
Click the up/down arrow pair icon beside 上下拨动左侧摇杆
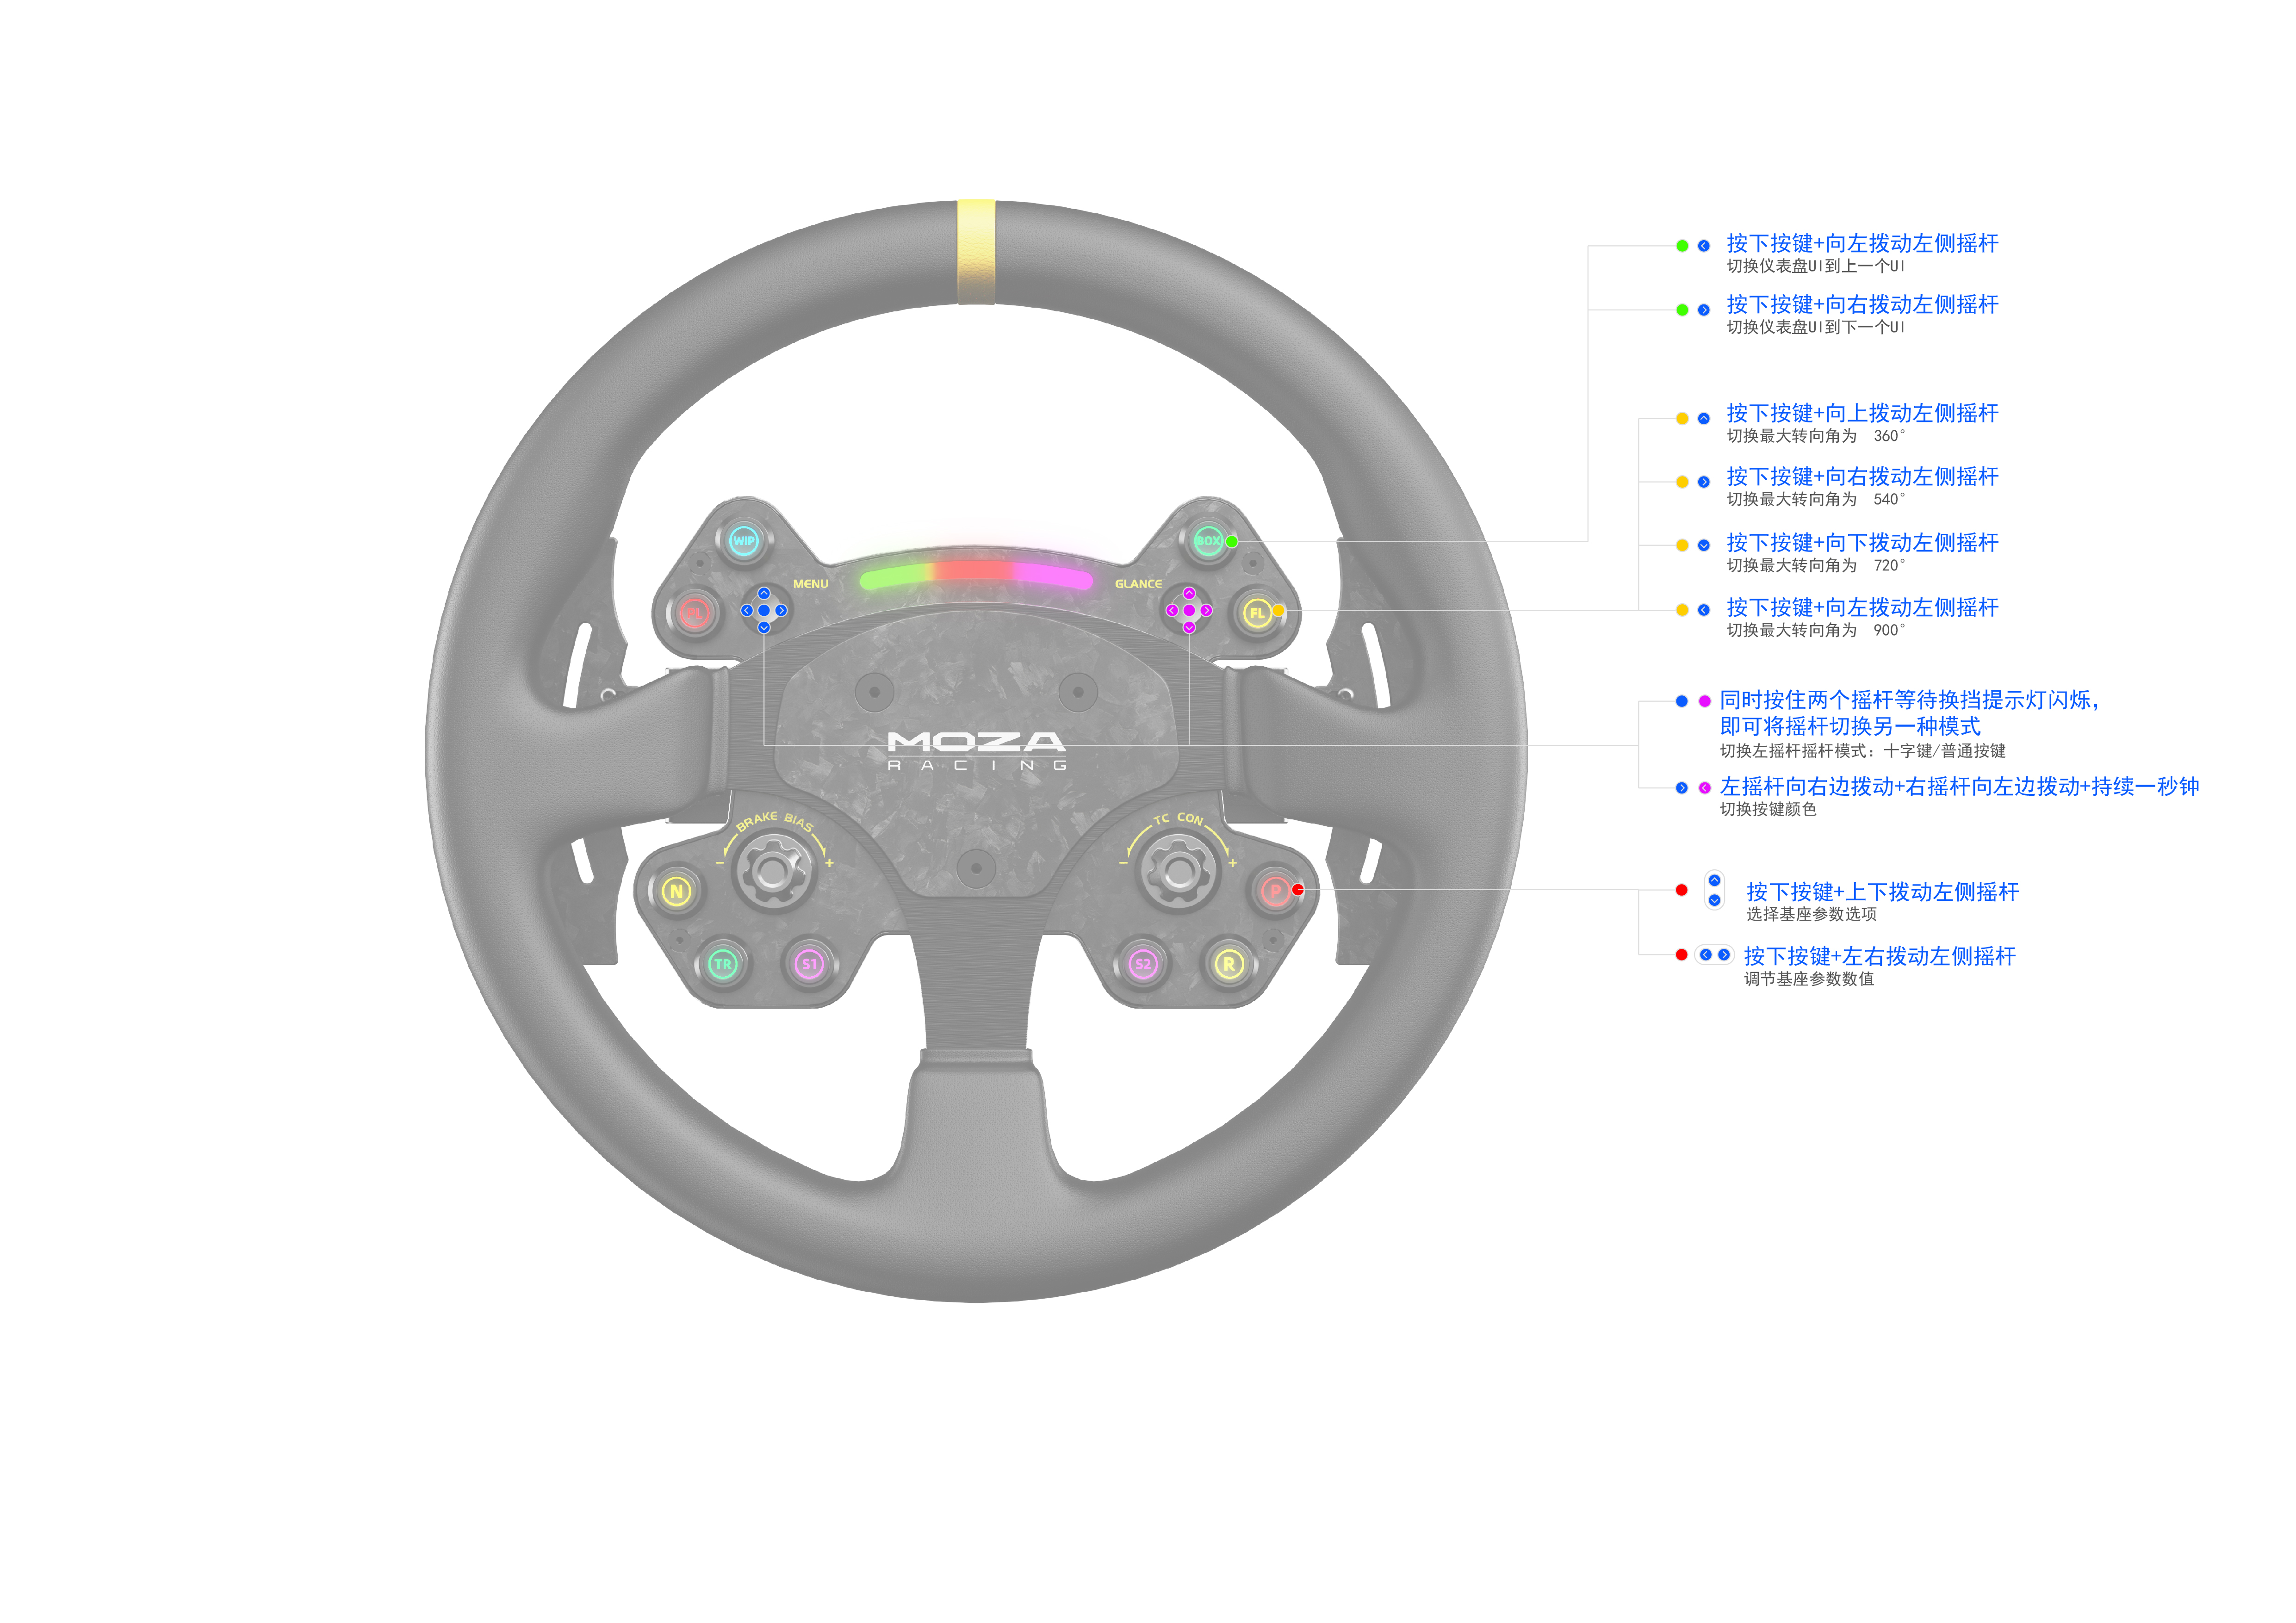click(1714, 890)
